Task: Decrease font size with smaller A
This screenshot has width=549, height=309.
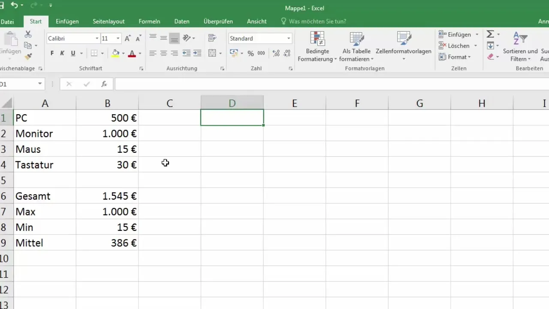Action: [x=138, y=39]
